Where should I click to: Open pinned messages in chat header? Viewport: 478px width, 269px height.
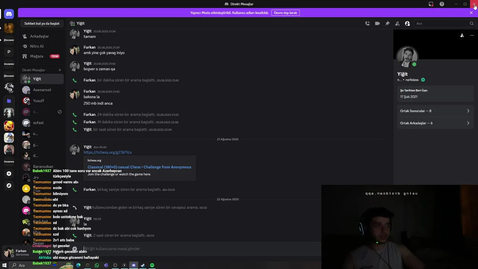(387, 24)
